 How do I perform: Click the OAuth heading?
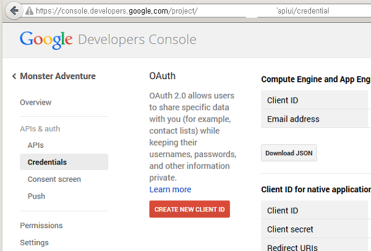[x=162, y=76]
